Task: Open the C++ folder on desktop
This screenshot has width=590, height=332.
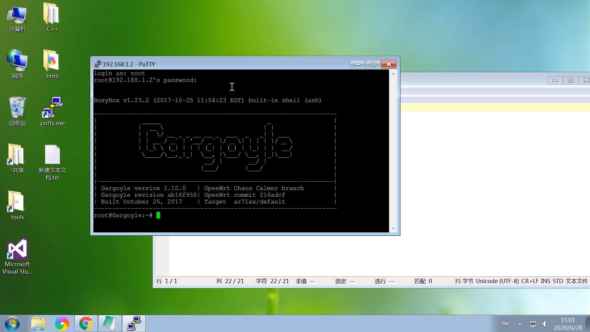Action: [52, 14]
